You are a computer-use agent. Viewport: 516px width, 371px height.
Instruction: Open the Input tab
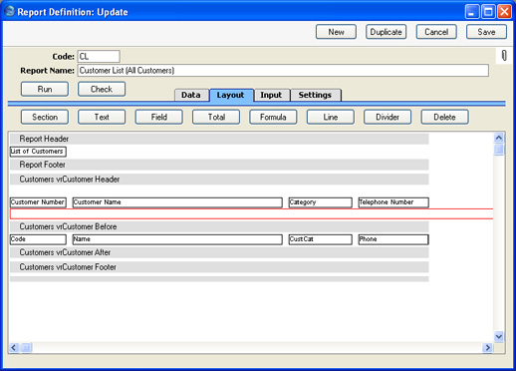(271, 95)
